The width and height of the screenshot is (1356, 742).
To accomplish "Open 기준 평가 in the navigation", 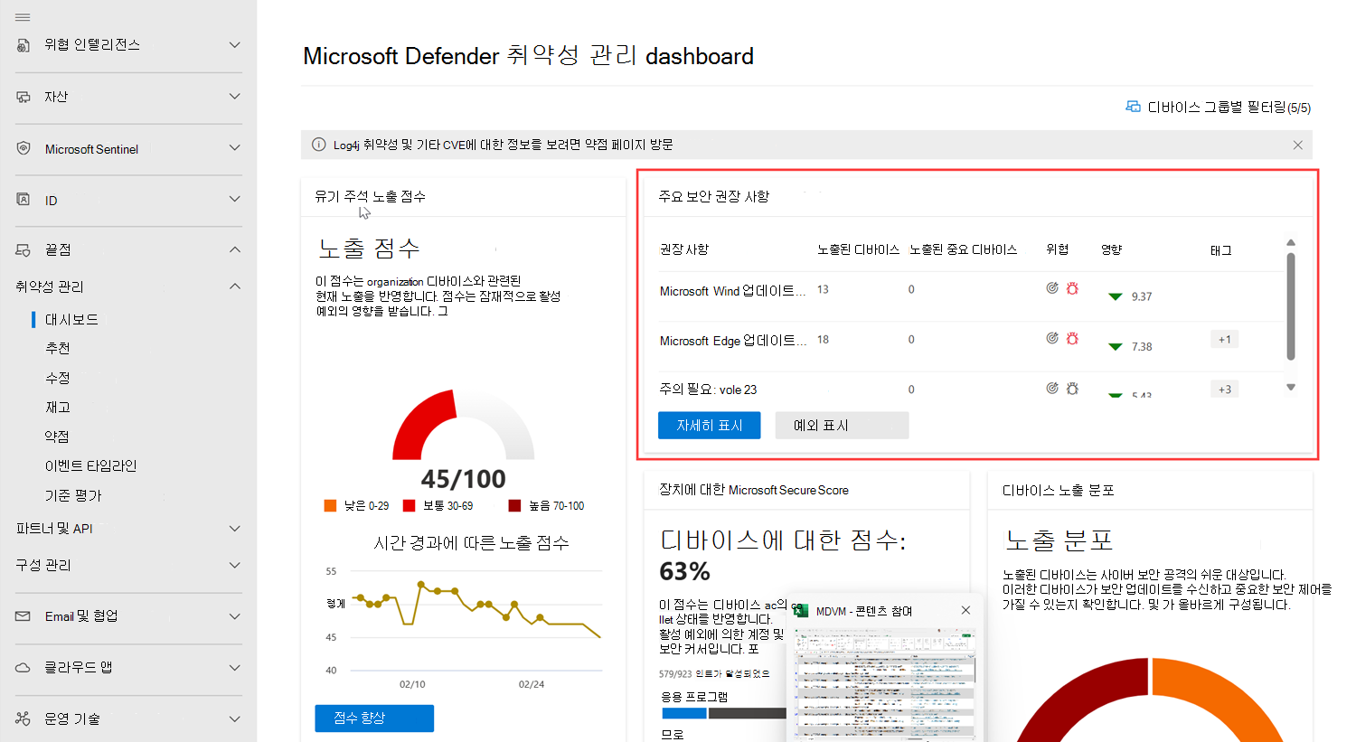I will tap(74, 495).
